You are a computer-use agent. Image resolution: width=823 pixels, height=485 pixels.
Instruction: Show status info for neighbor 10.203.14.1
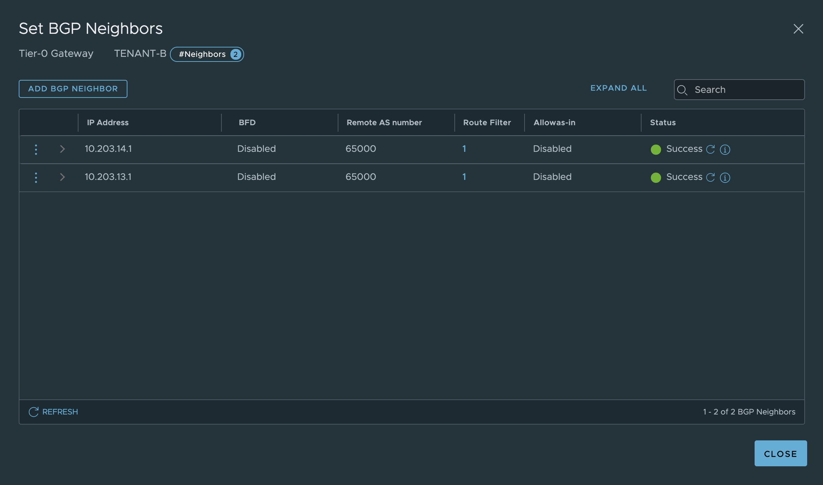pyautogui.click(x=725, y=149)
